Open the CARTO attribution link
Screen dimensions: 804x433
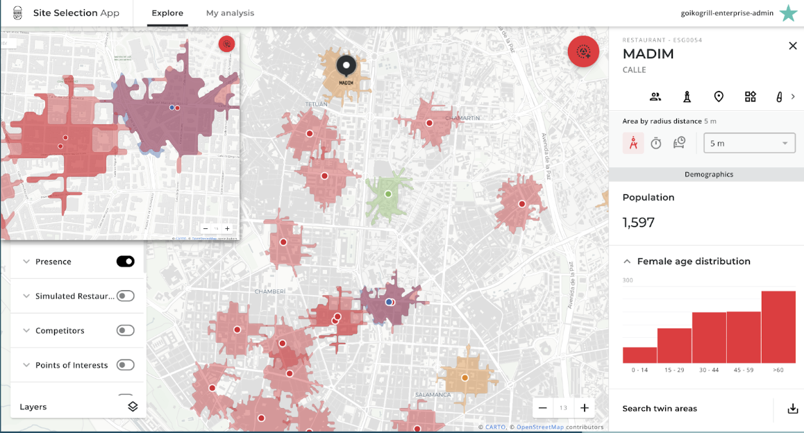click(495, 427)
